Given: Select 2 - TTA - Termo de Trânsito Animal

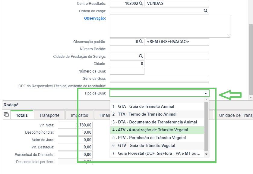Looking at the screenshot, I should coord(157,114).
